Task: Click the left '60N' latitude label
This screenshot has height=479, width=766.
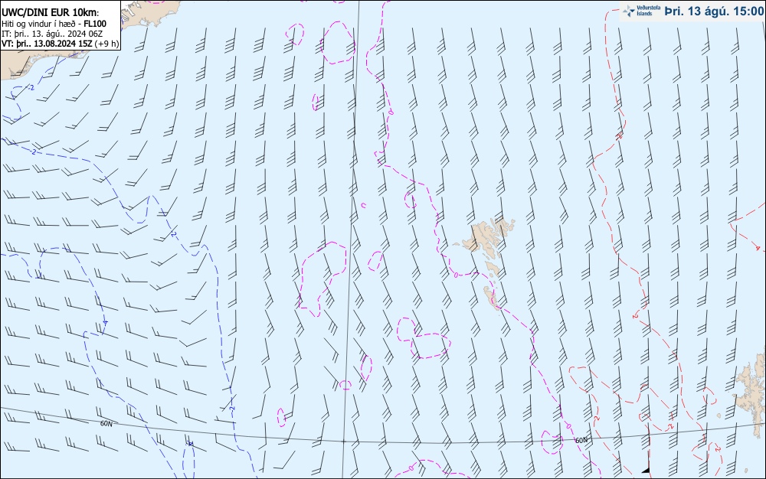Action: click(106, 424)
